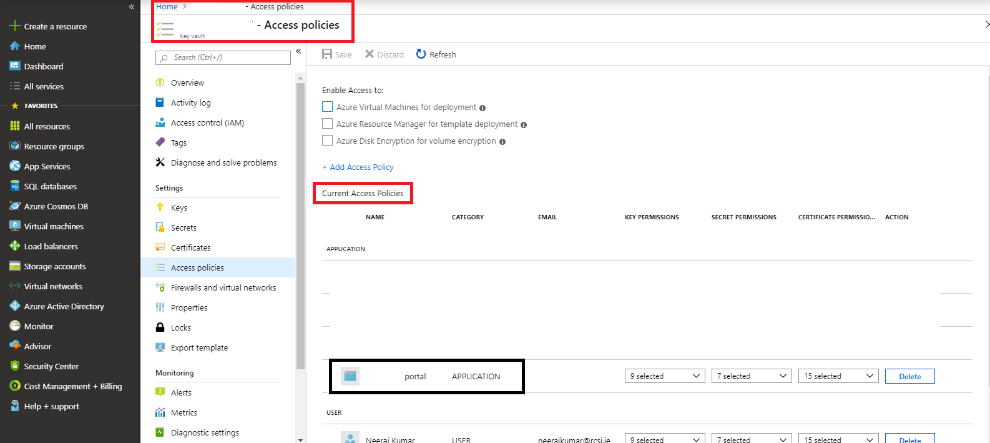Click the Refresh toolbar icon
990x443 pixels.
[421, 54]
